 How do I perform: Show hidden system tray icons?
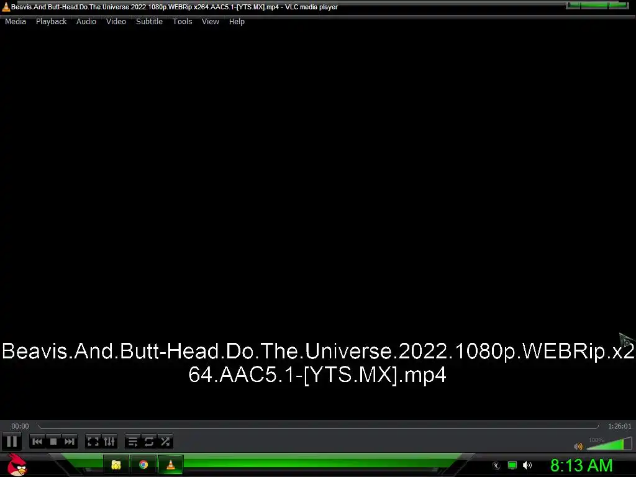coord(496,466)
